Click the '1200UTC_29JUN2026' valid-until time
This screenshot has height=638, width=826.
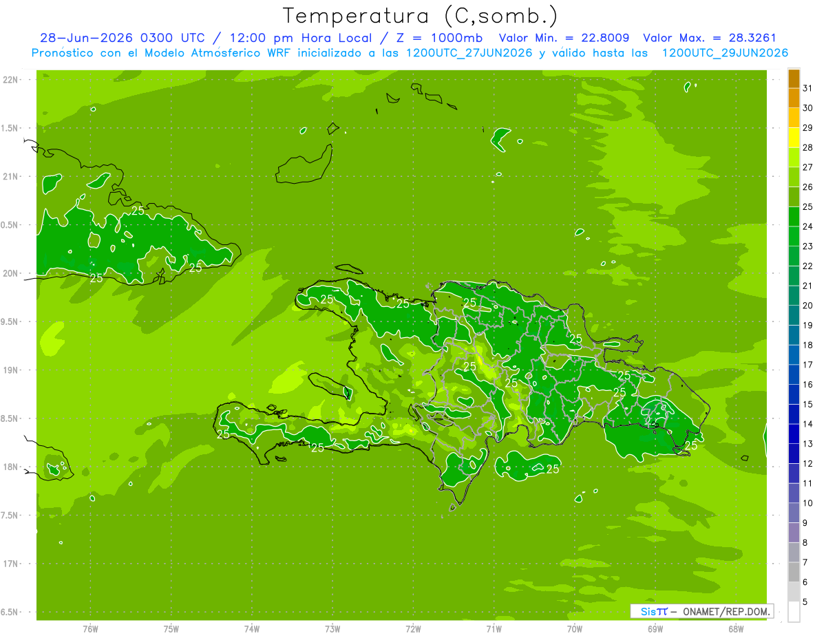click(725, 53)
